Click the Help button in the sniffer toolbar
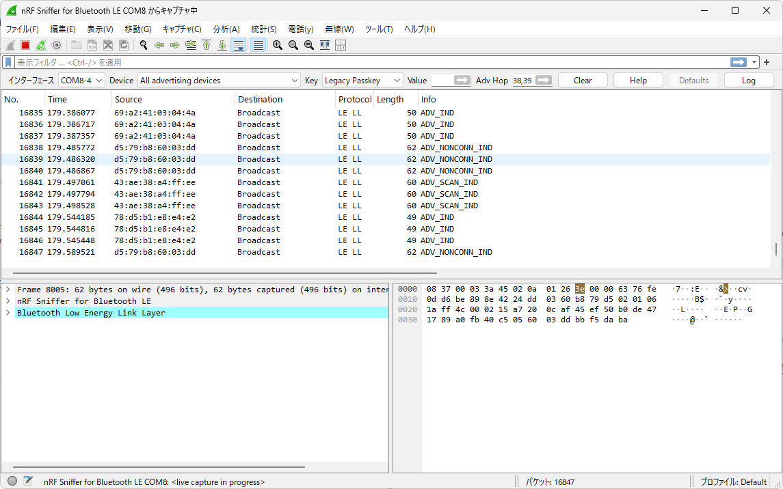Viewport: 783px width, 489px height. (638, 81)
